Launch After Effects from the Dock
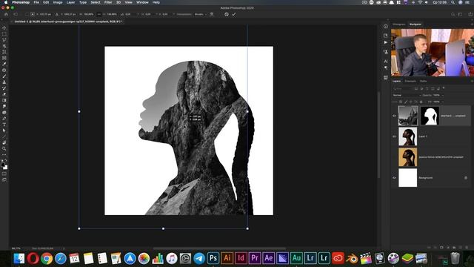 pyautogui.click(x=268, y=258)
